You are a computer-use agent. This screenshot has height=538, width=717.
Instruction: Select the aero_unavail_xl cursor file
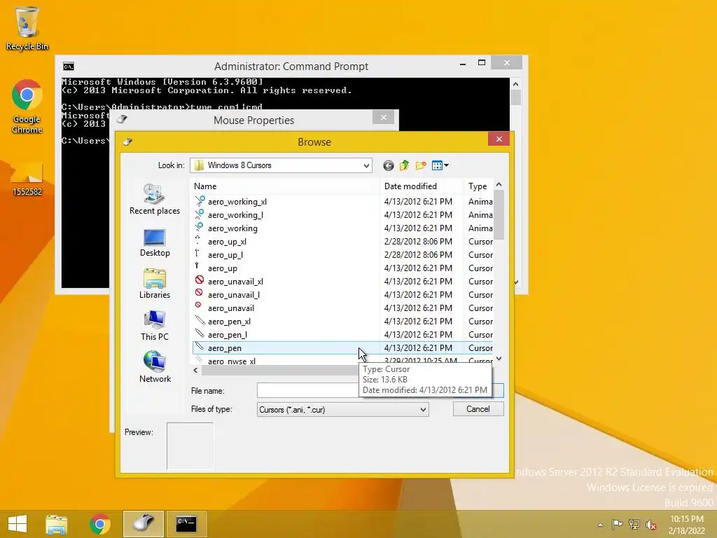[x=235, y=282]
